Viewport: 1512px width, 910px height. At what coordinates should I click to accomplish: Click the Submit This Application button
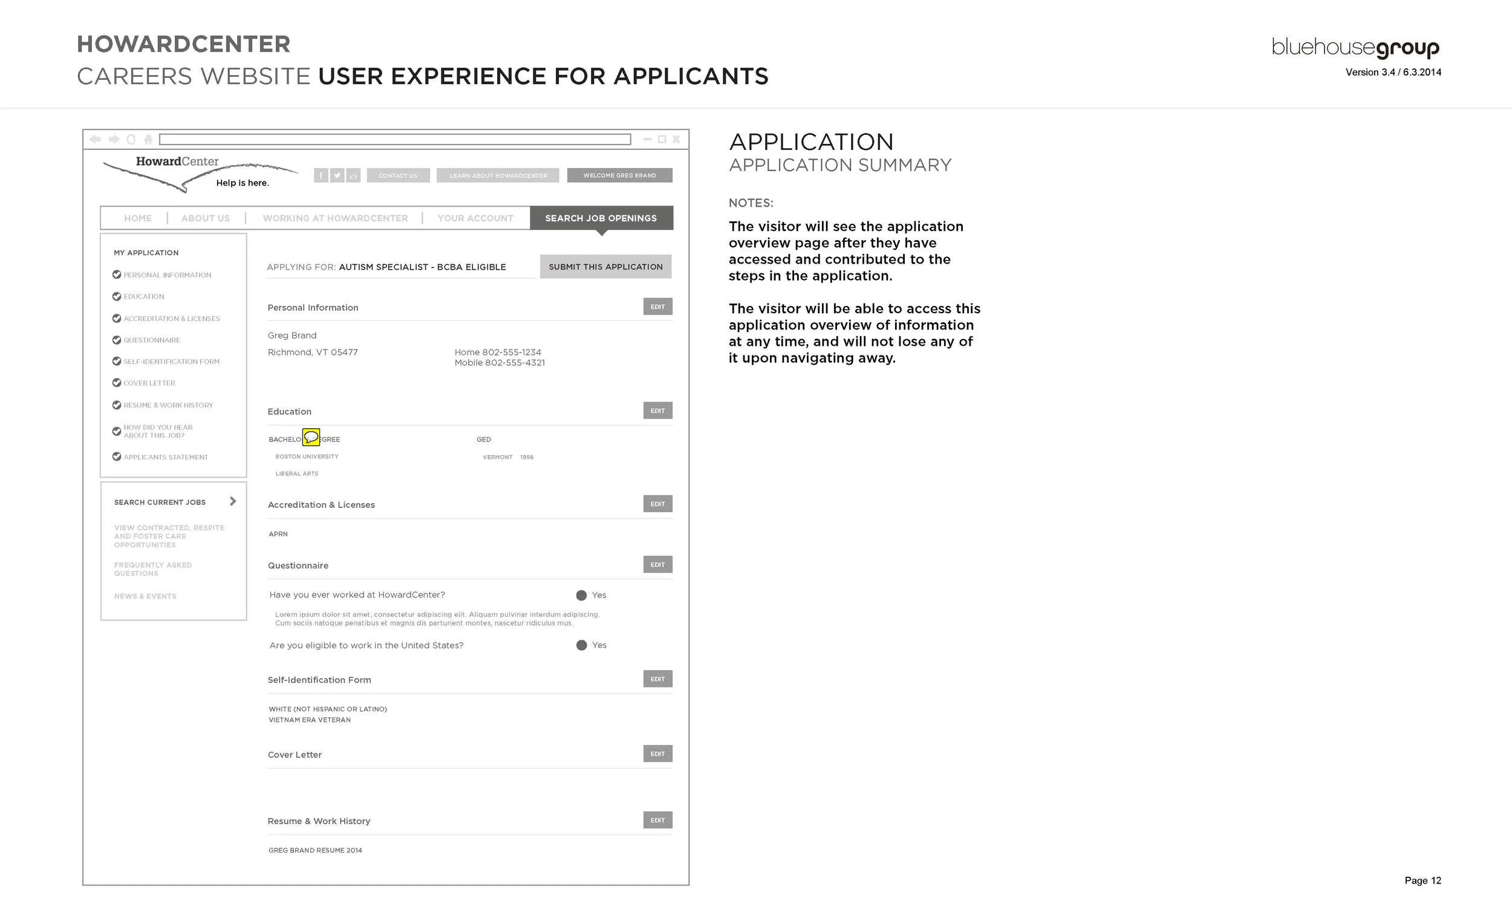(x=605, y=266)
